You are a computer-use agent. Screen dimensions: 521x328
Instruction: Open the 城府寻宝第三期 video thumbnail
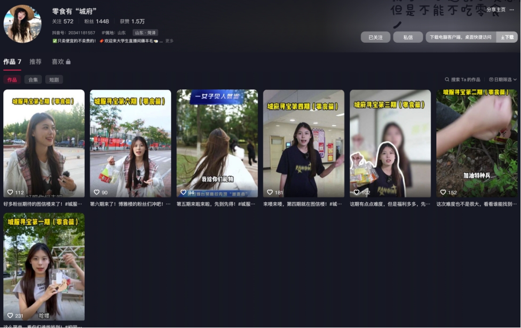coord(390,144)
